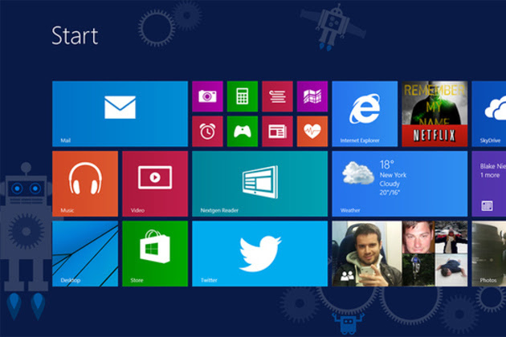Open the Weather tile showing New York
Image resolution: width=506 pixels, height=337 pixels.
tap(399, 184)
